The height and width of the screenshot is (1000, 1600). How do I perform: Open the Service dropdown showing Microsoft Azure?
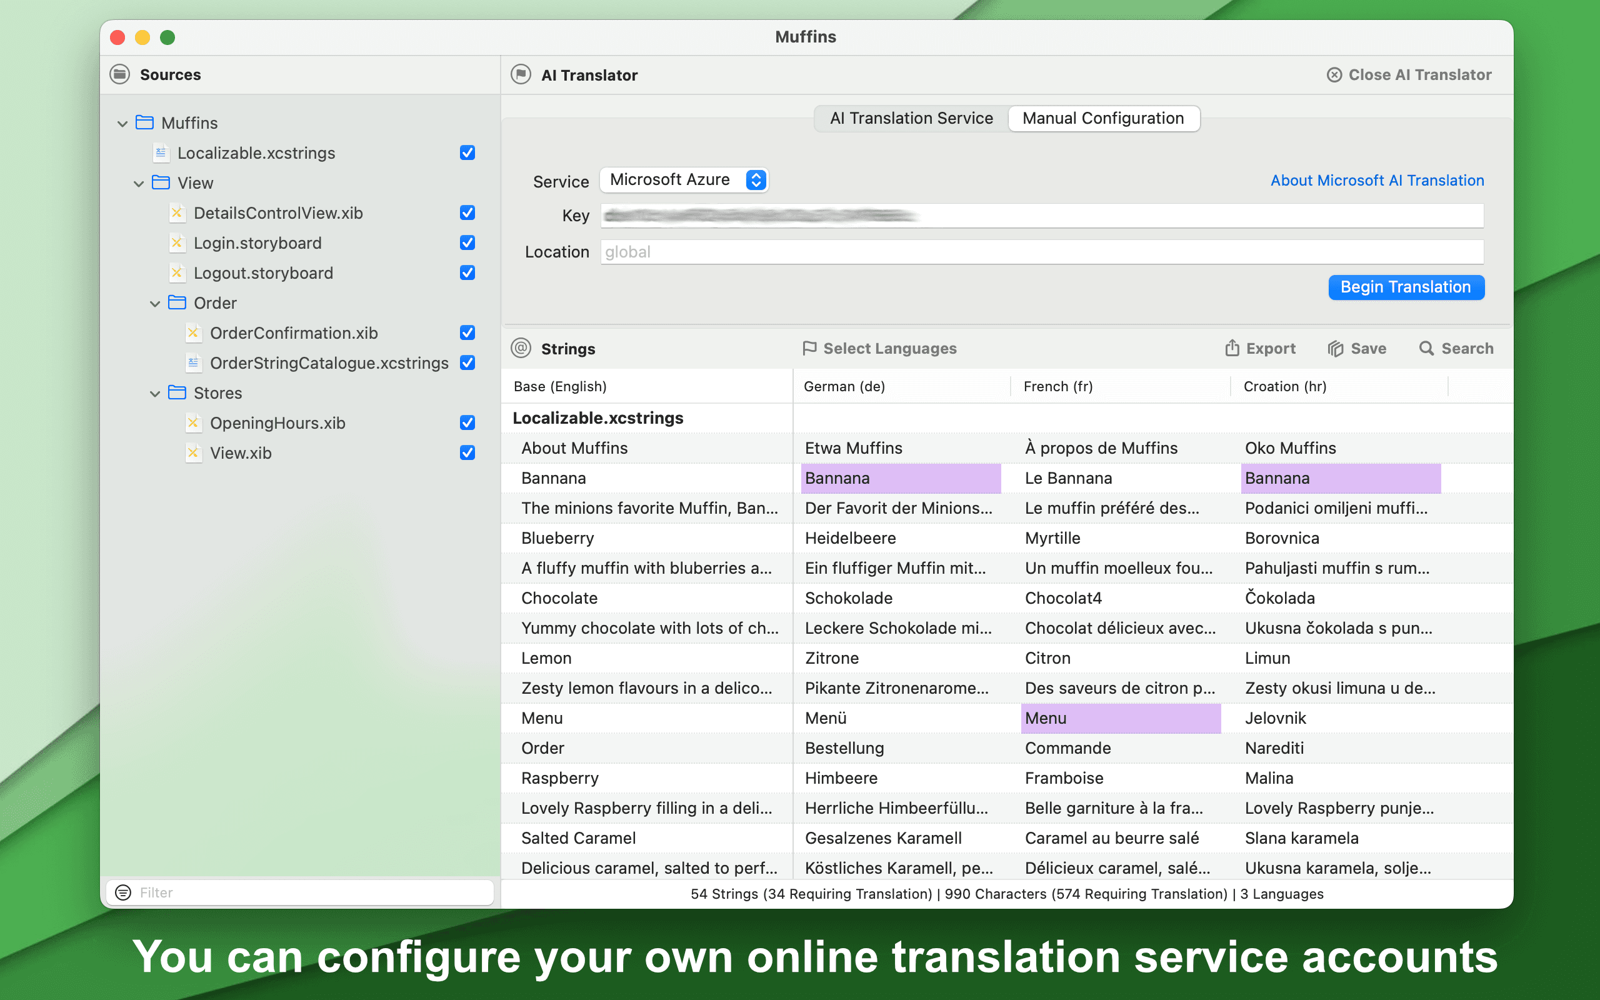[684, 180]
